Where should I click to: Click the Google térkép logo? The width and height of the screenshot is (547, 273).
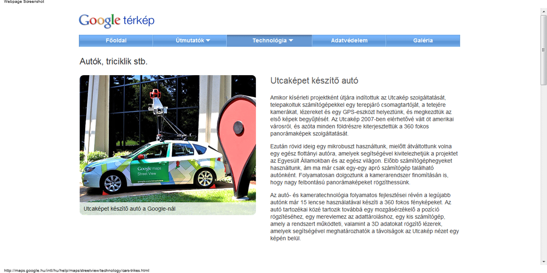117,21
